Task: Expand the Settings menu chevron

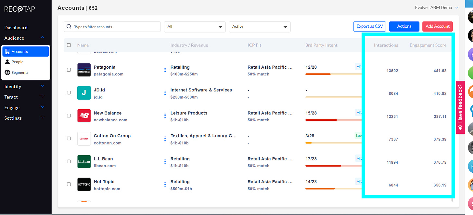Action: click(x=43, y=118)
